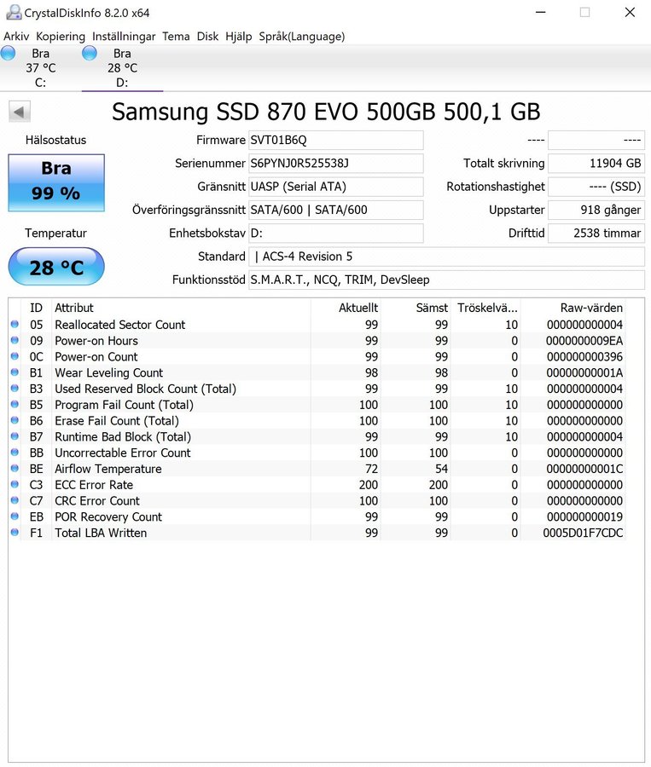Open the Språk(Language) menu
The image size is (651, 767).
click(302, 36)
